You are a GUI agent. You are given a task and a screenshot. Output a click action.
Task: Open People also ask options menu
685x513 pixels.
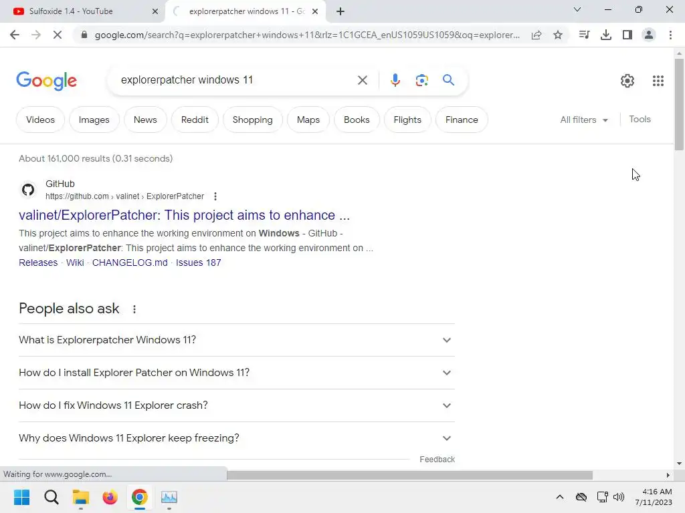click(134, 309)
